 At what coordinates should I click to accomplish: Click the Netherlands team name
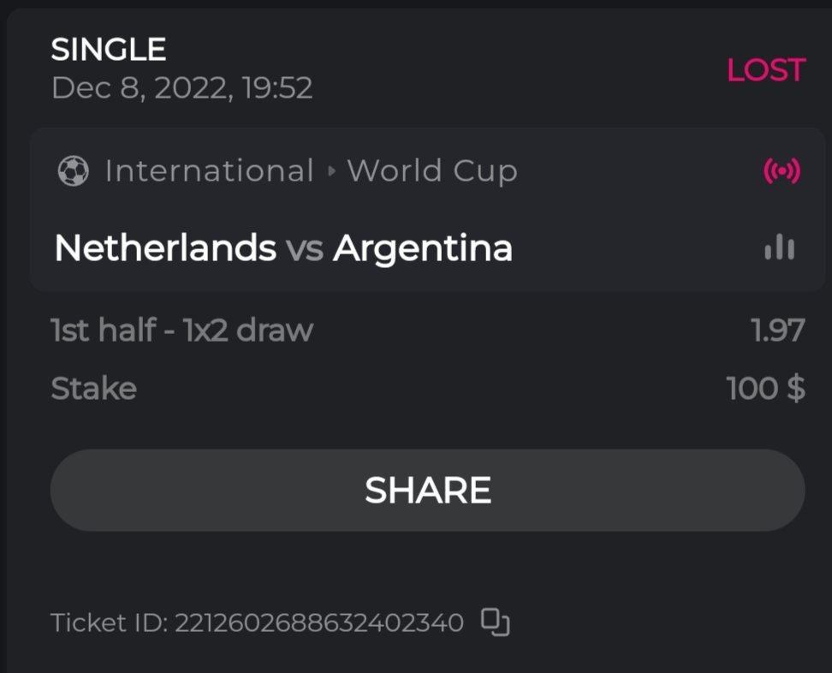(x=164, y=248)
